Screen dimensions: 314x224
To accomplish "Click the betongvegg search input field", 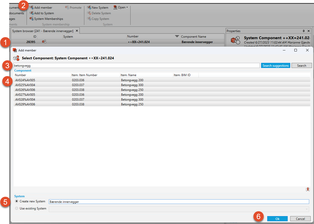I will click(136, 66).
